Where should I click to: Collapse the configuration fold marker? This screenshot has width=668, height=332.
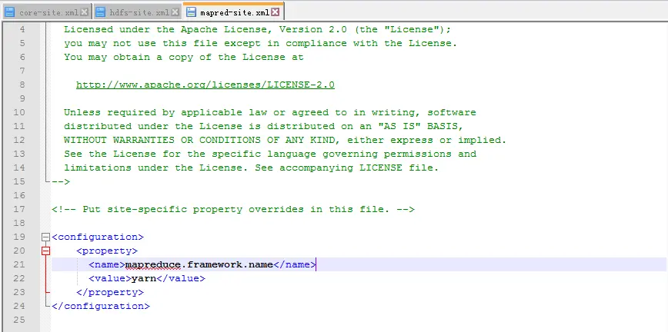pyautogui.click(x=45, y=237)
